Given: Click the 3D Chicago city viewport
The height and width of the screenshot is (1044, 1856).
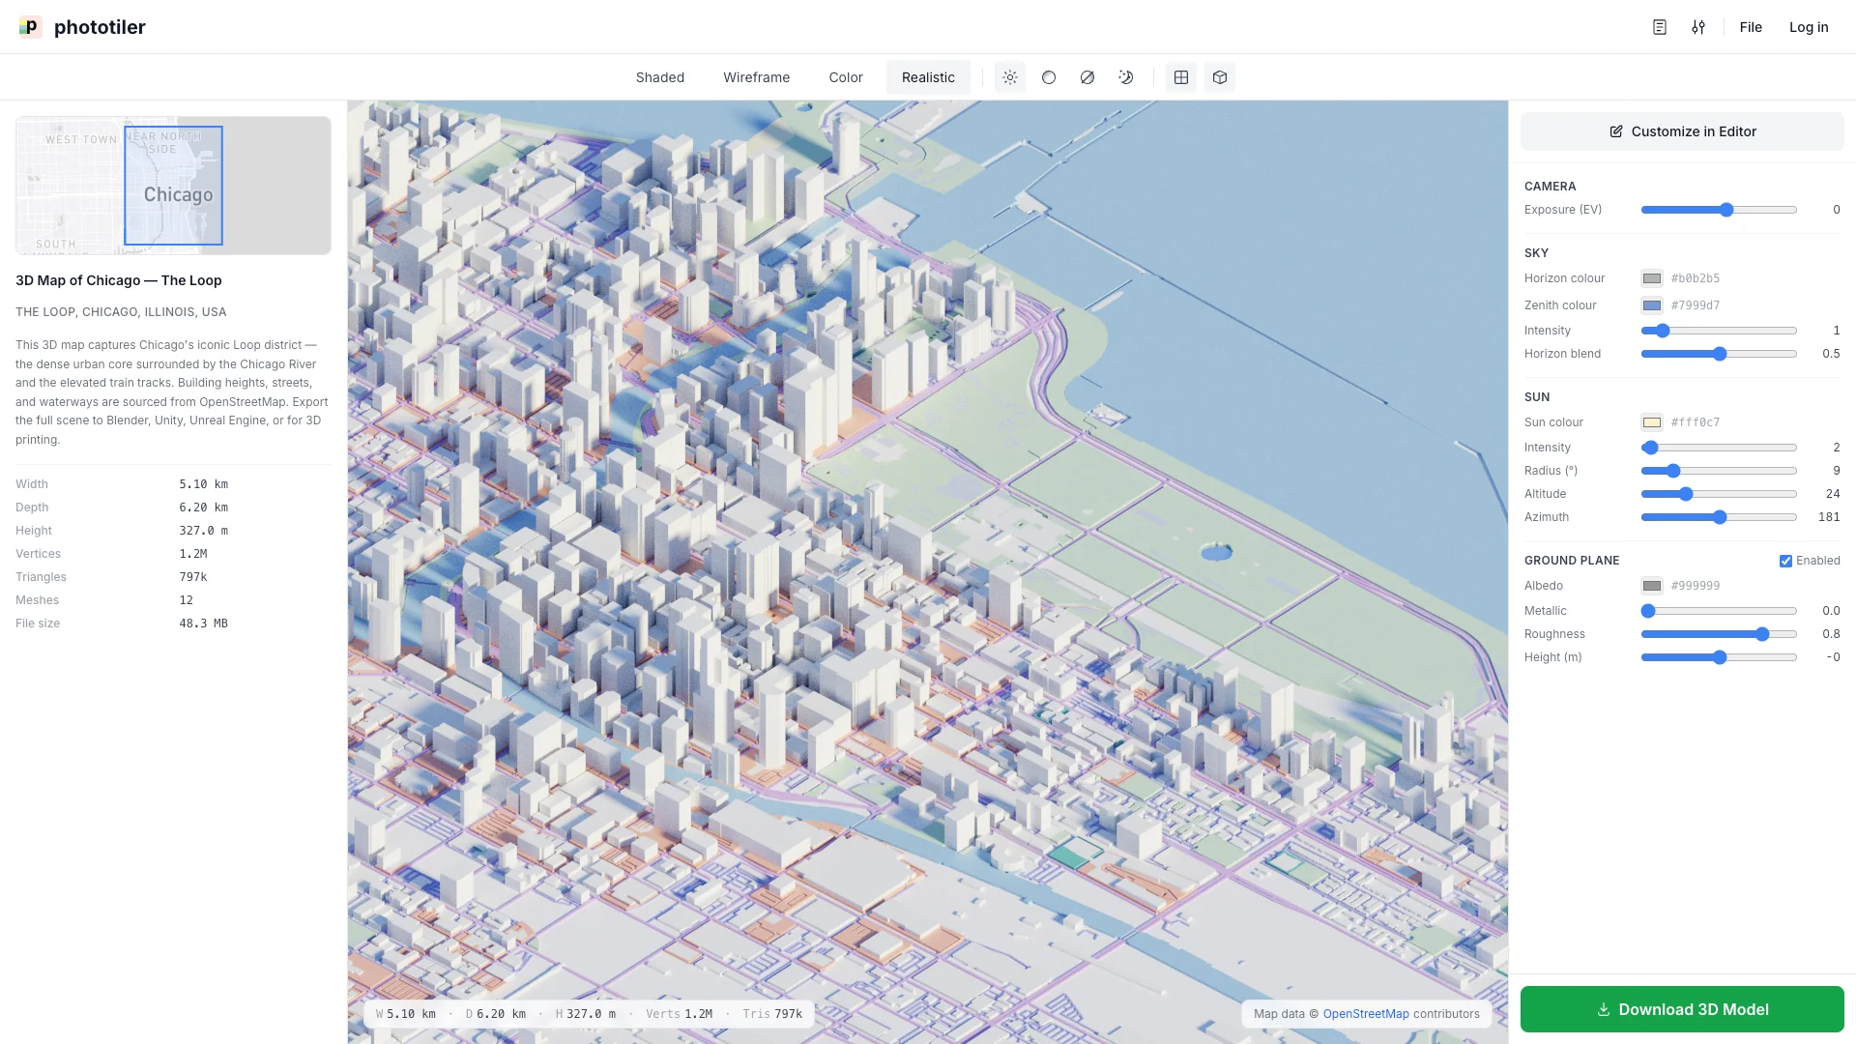Looking at the screenshot, I should (928, 572).
